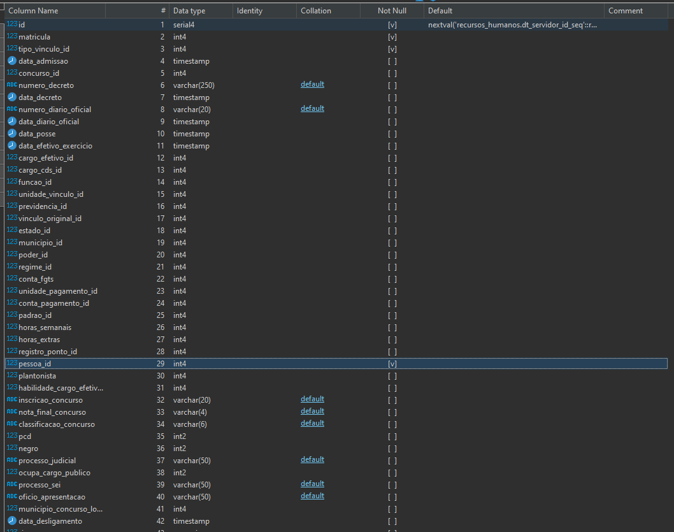The width and height of the screenshot is (674, 532).
Task: Click the # ordinal column header
Action: click(137, 11)
